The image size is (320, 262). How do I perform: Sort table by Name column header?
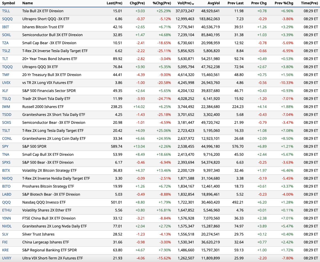click(x=27, y=3)
